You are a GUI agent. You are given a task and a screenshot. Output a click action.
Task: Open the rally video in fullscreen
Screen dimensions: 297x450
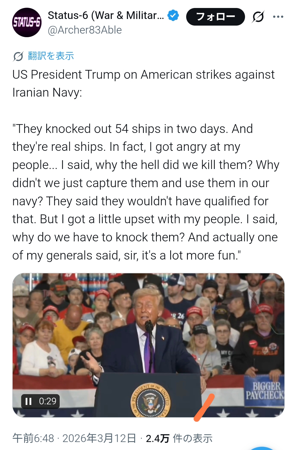coord(148,330)
